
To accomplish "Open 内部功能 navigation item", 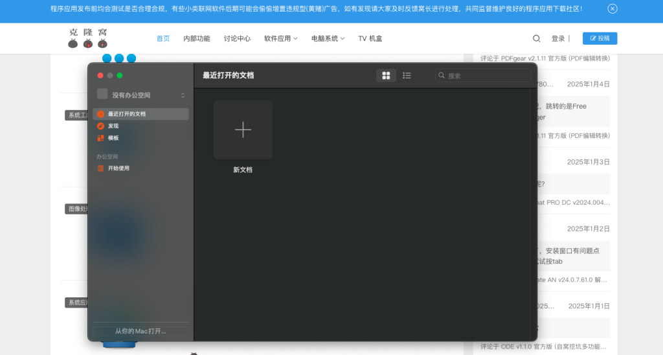I will point(197,38).
